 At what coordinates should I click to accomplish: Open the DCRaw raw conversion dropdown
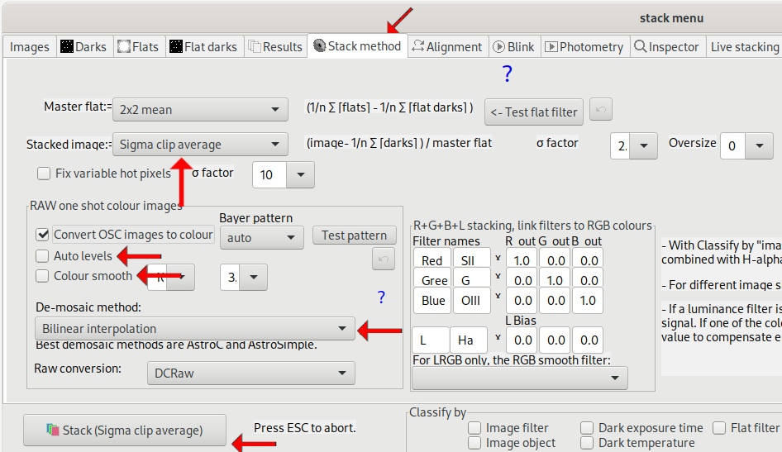(x=250, y=373)
